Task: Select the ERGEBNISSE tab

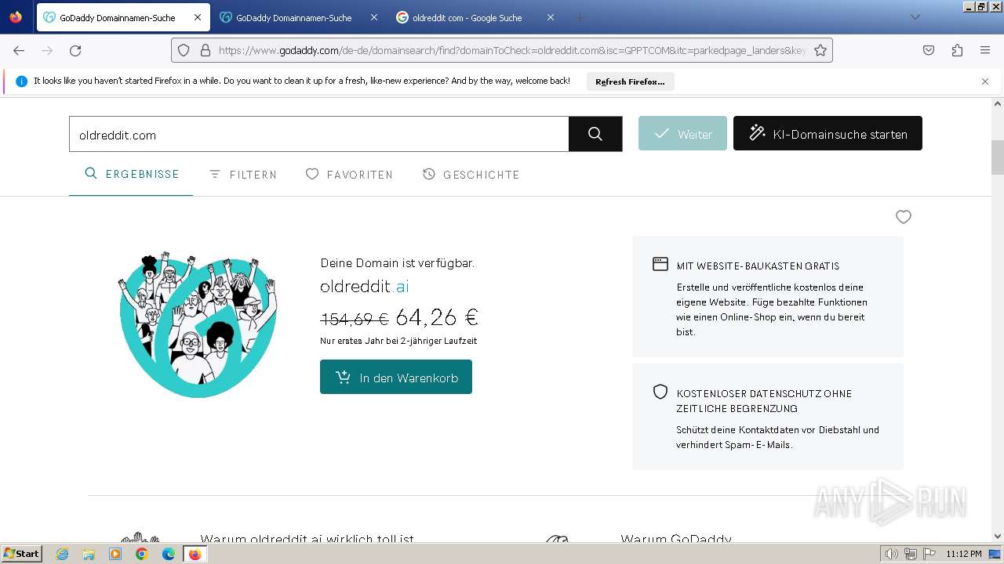Action: [132, 174]
